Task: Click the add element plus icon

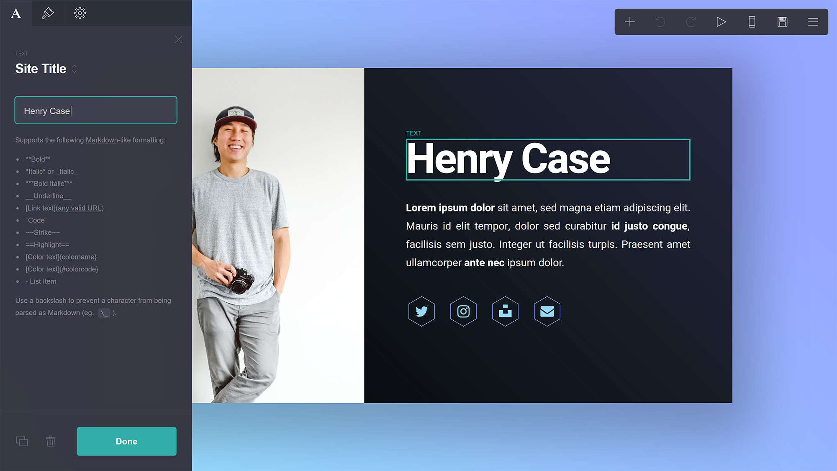Action: pyautogui.click(x=630, y=21)
